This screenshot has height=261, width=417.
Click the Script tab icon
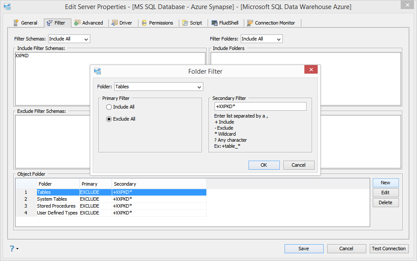click(185, 23)
